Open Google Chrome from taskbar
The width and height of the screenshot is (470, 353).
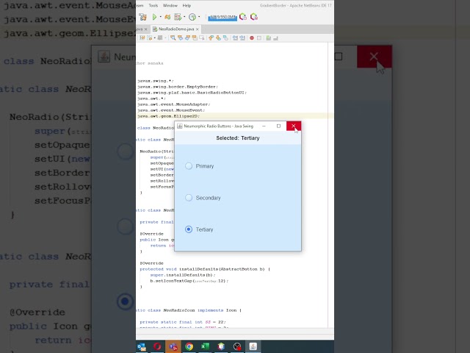(x=189, y=346)
